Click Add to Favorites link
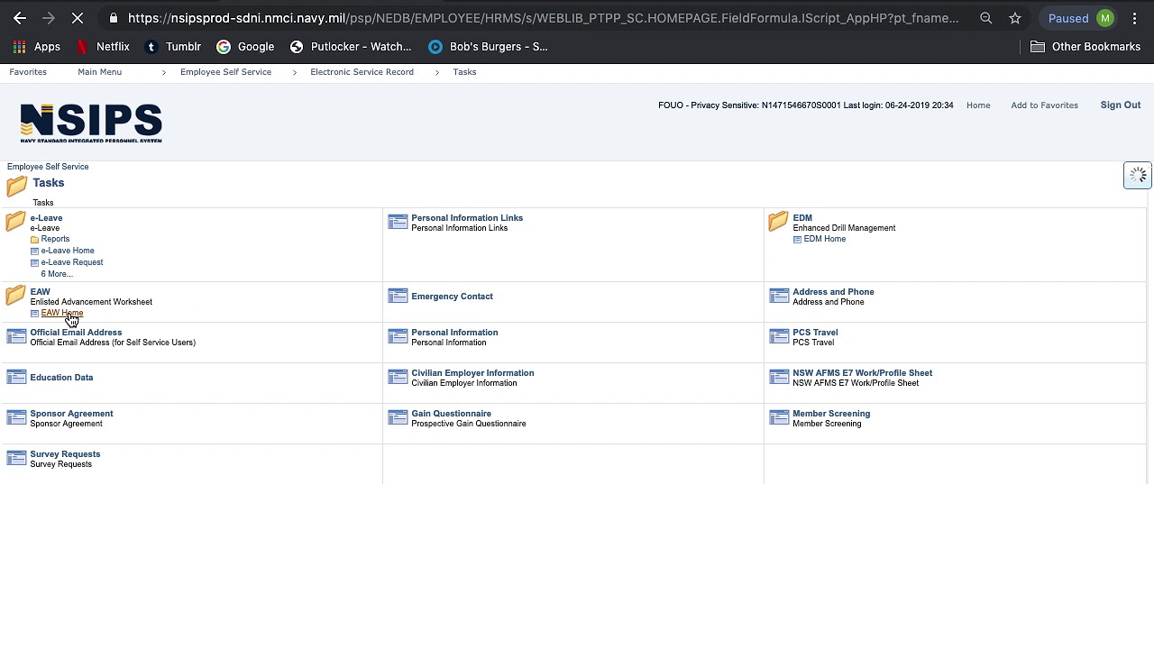Viewport: 1154px width, 649px height. [x=1044, y=105]
